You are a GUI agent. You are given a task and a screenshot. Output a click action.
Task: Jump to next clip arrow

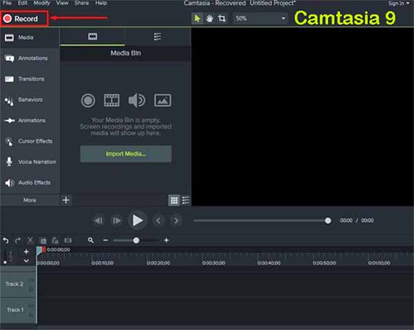coord(176,220)
